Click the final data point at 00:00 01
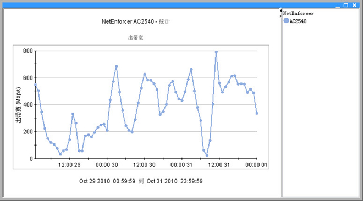The width and height of the screenshot is (363, 201). [x=257, y=114]
